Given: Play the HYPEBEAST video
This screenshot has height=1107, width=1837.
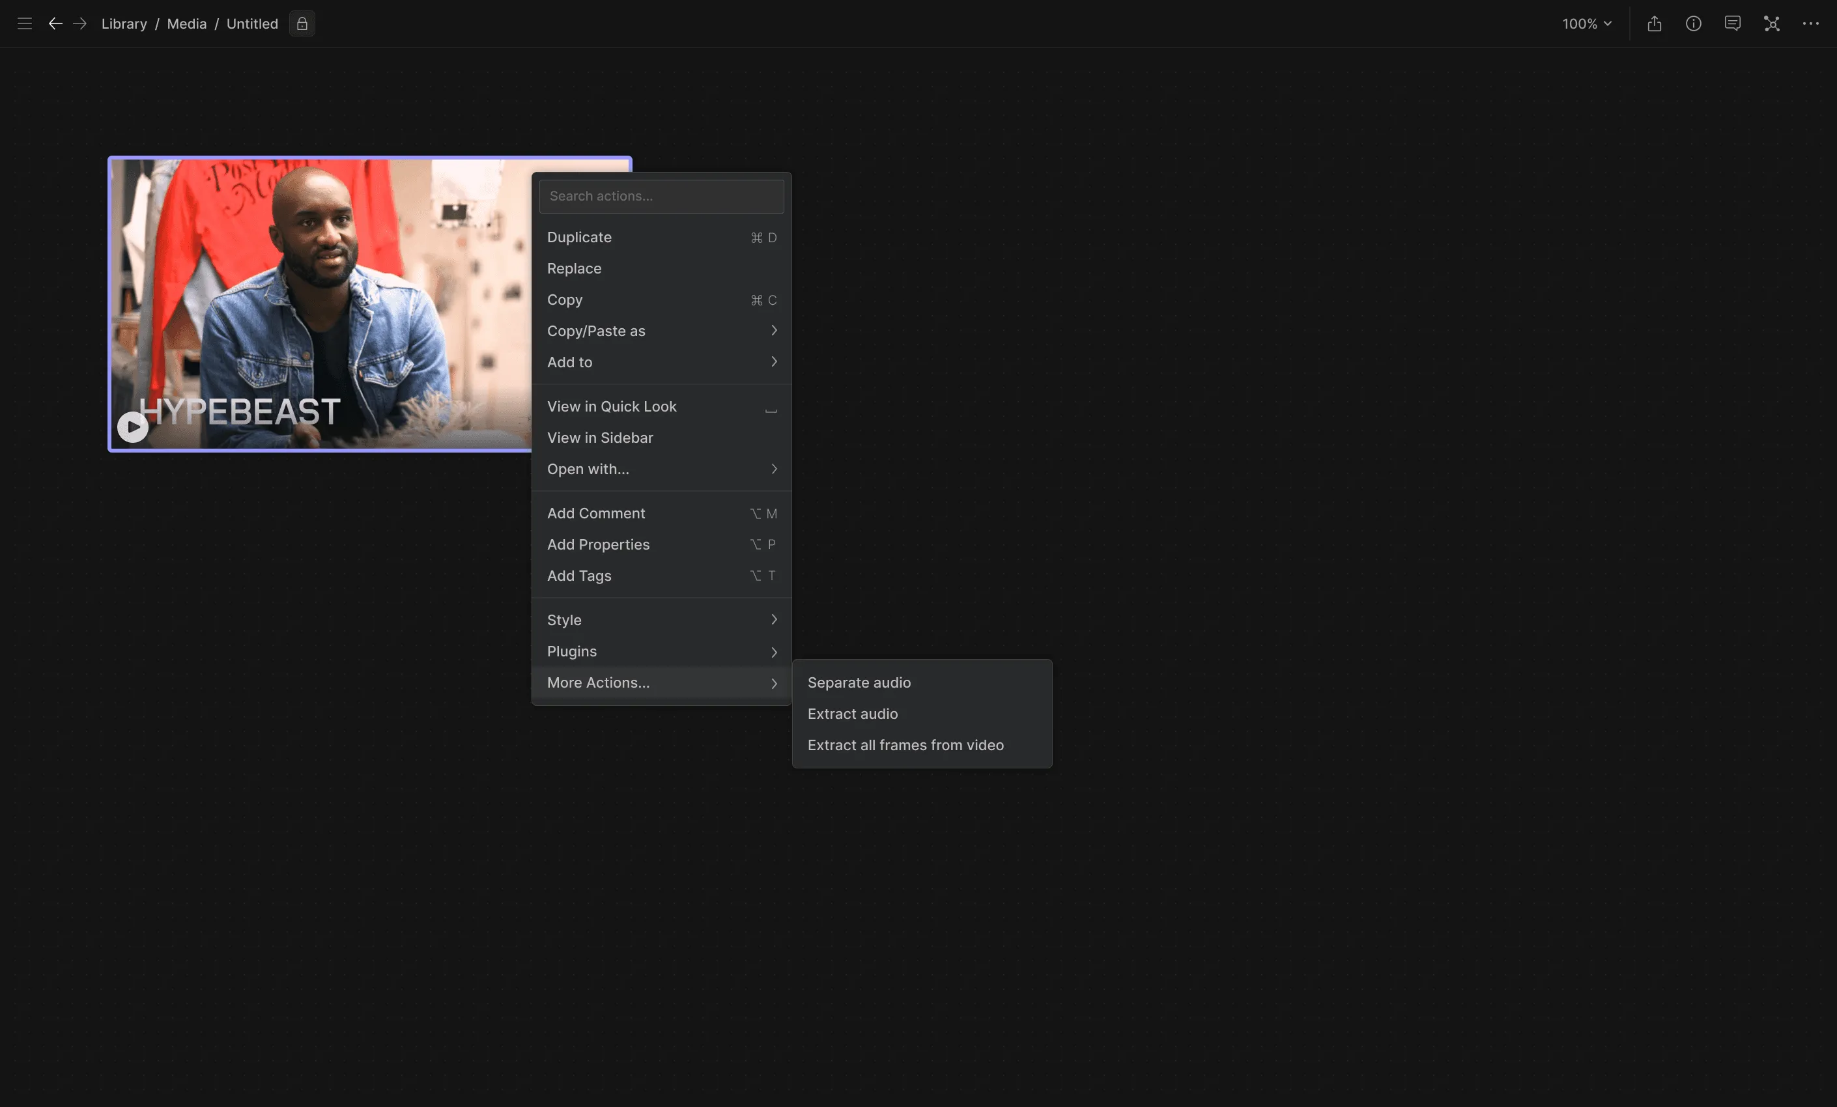Looking at the screenshot, I should (133, 427).
